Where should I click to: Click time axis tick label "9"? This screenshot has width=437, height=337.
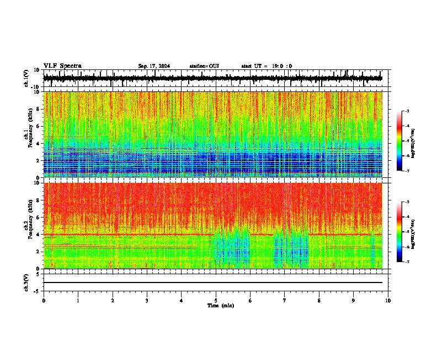[x=353, y=301]
